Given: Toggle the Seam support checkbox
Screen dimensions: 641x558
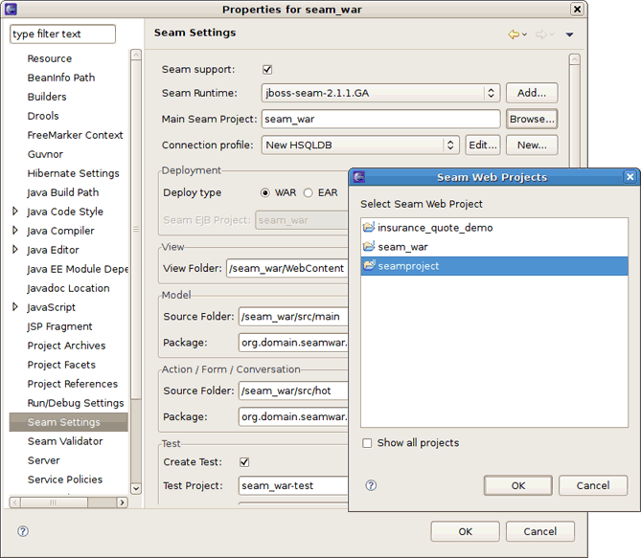Looking at the screenshot, I should tap(267, 70).
